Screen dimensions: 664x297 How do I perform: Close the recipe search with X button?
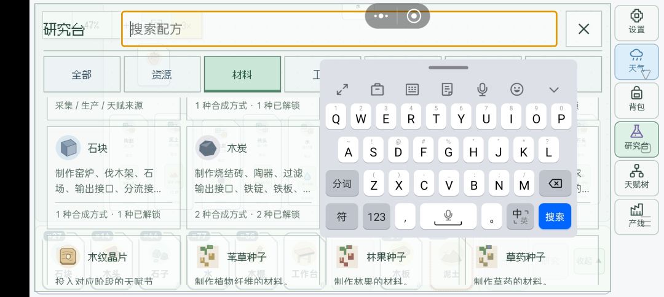point(583,29)
